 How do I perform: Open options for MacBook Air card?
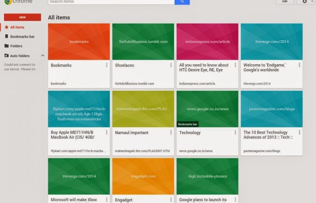107,133
